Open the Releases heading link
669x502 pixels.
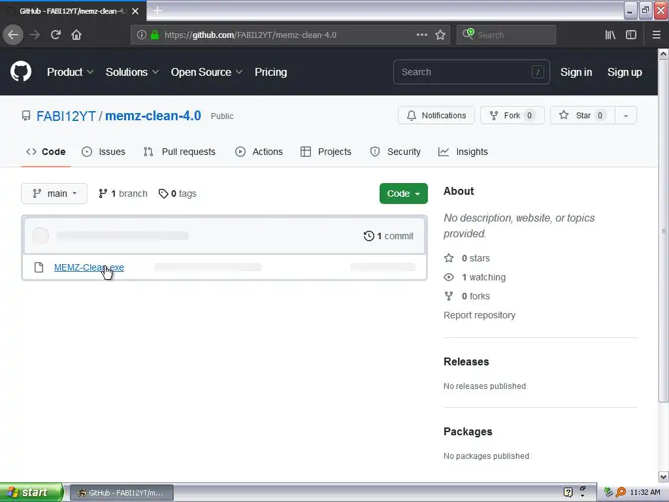(466, 361)
